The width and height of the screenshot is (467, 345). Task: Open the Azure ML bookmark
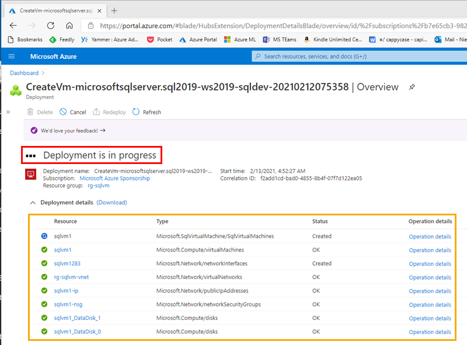(x=240, y=40)
